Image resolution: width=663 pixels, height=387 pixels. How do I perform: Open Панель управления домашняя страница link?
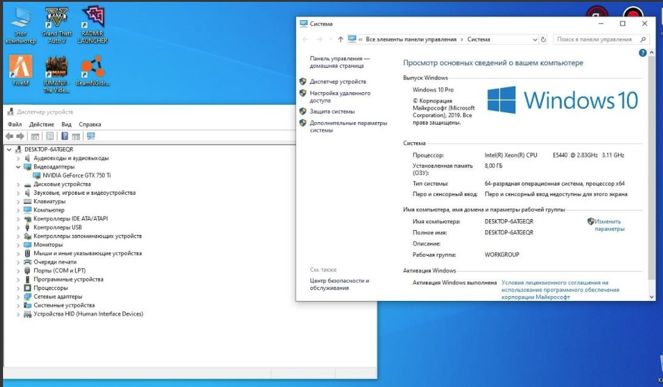(x=340, y=62)
